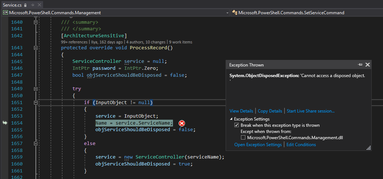Click line number 1654 in the gutter

[x=17, y=123]
